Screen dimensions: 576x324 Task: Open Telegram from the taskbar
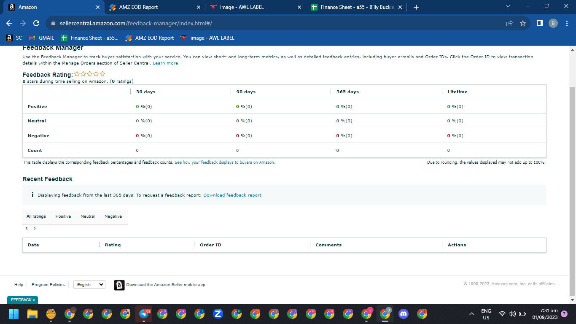[x=144, y=314]
